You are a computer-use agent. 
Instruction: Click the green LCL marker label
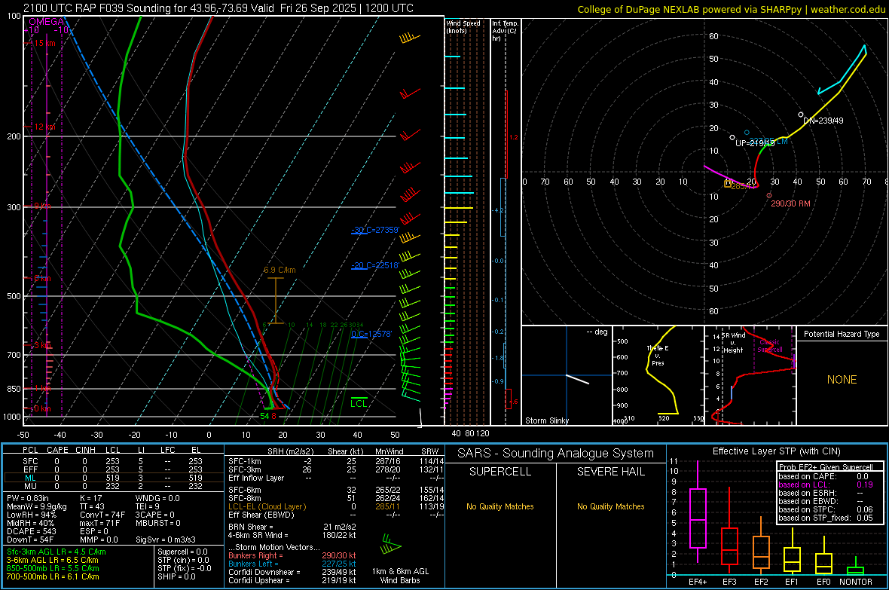359,403
